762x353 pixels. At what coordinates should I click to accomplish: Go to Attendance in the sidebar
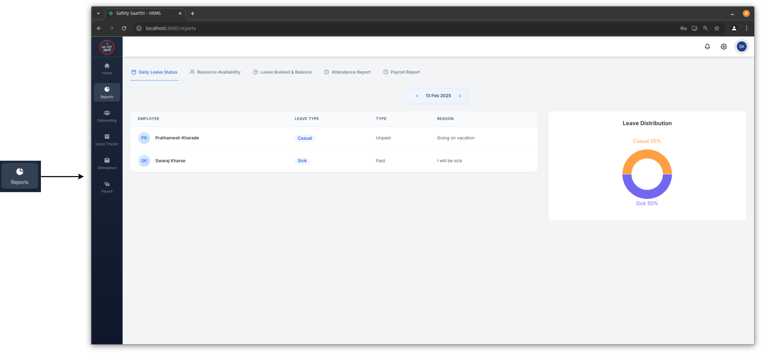tap(107, 163)
